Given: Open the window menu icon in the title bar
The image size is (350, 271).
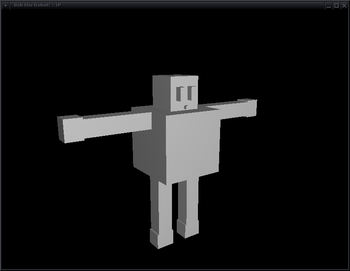Looking at the screenshot, I should (x=6, y=5).
